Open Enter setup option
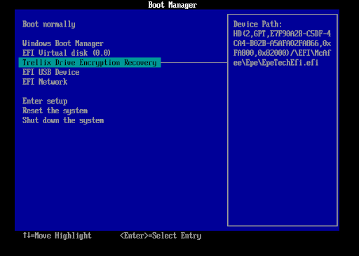 click(x=45, y=101)
